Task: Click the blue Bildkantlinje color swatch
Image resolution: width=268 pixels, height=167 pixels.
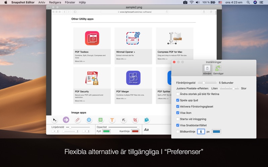Action: point(216,132)
